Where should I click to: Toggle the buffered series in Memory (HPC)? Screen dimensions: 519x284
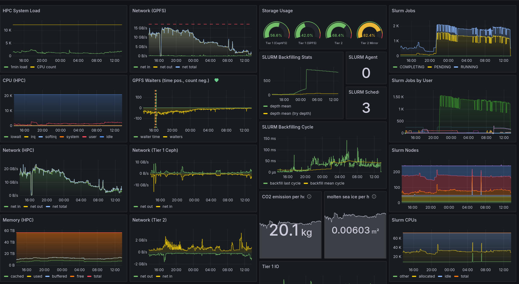coord(59,276)
